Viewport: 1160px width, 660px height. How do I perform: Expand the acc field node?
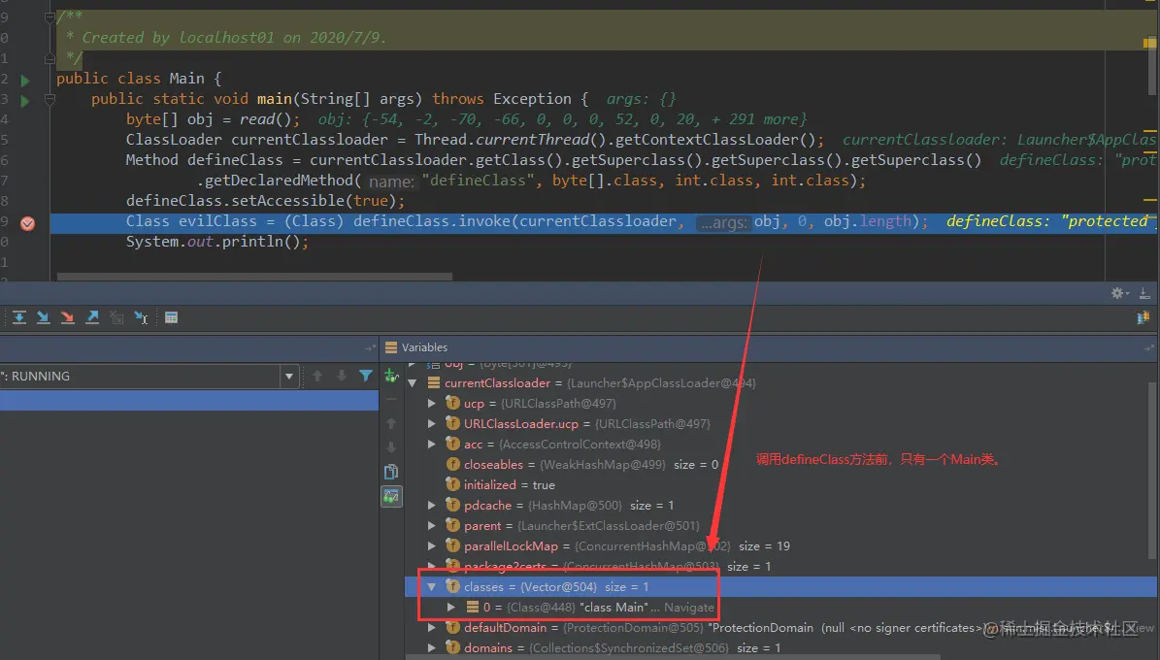[x=431, y=444]
